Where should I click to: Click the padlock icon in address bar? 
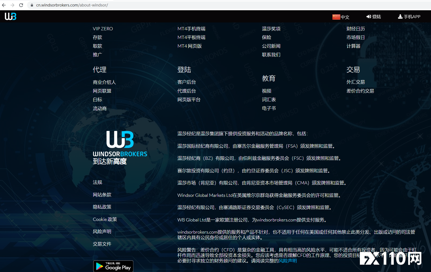click(32, 5)
